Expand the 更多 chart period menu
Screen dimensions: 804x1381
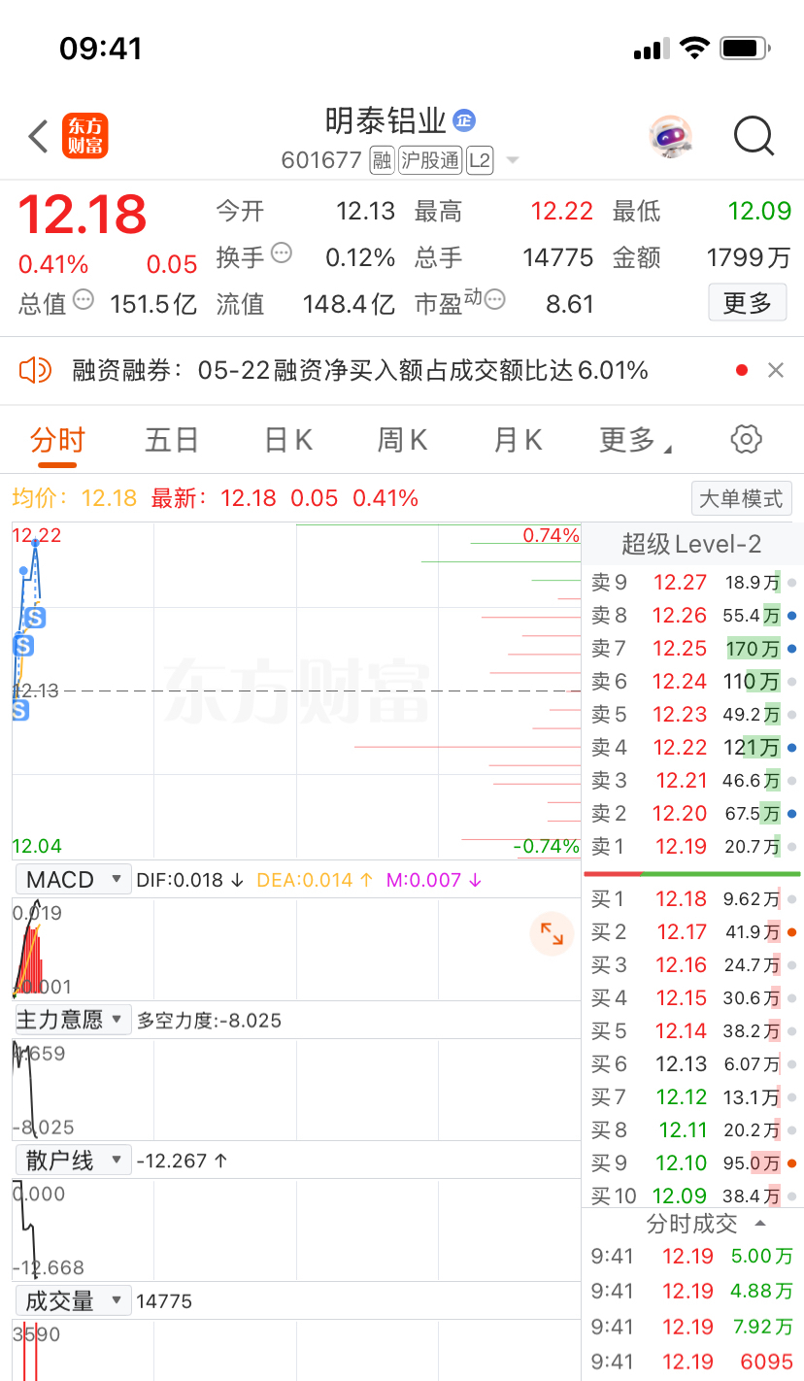pyautogui.click(x=635, y=440)
